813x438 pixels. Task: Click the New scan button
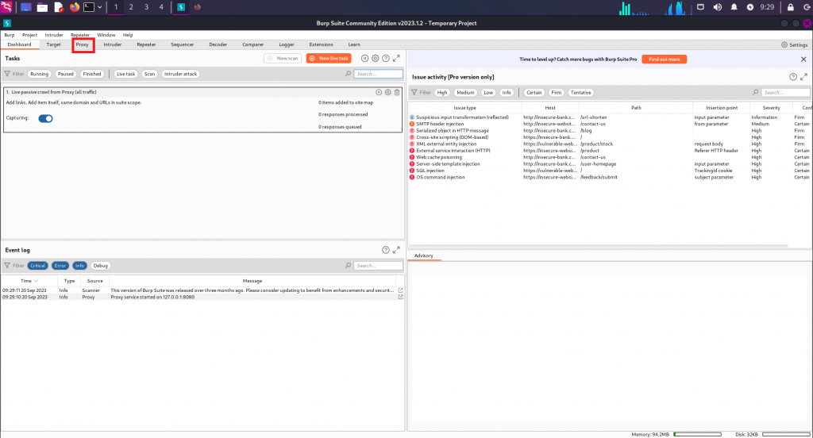pyautogui.click(x=283, y=59)
